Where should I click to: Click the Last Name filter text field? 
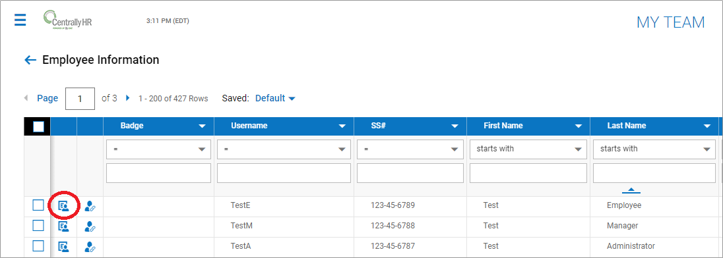click(654, 173)
